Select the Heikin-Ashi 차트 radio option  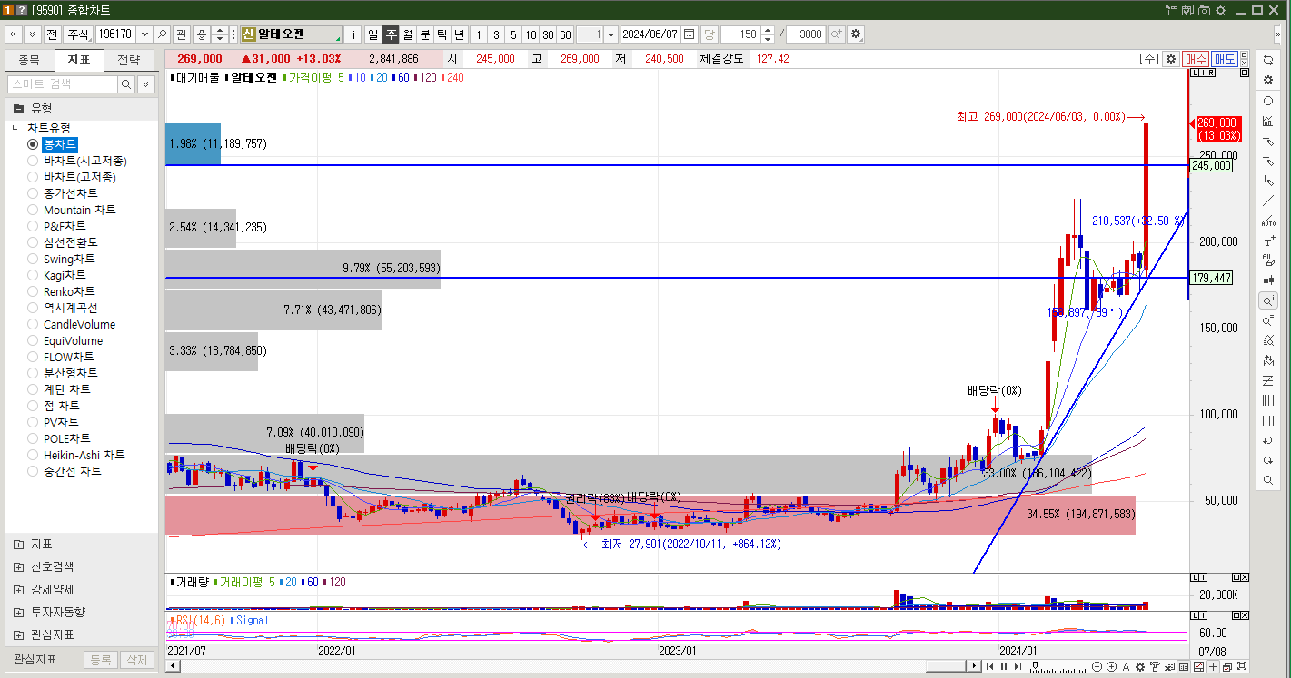(33, 455)
